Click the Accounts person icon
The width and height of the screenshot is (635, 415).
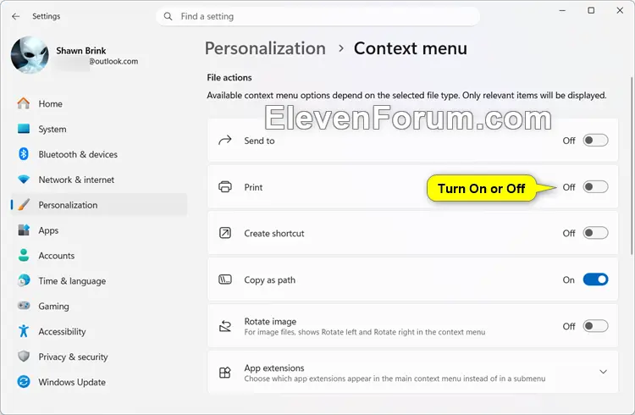click(24, 255)
